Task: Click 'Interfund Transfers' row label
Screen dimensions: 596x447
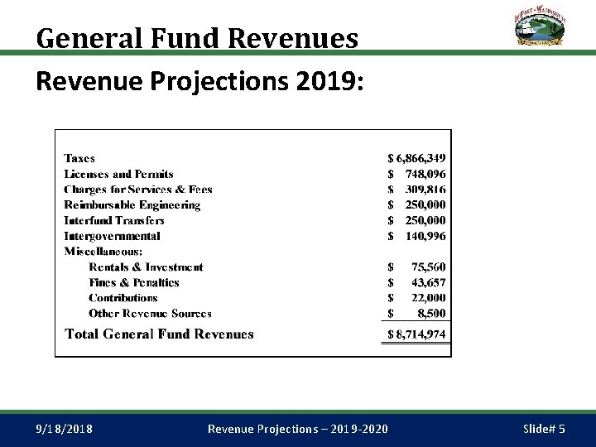Action: point(114,220)
